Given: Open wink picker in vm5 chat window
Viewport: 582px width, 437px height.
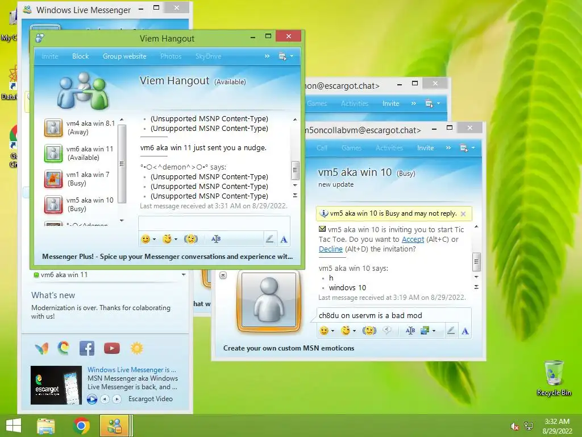Looking at the screenshot, I should pos(346,331).
